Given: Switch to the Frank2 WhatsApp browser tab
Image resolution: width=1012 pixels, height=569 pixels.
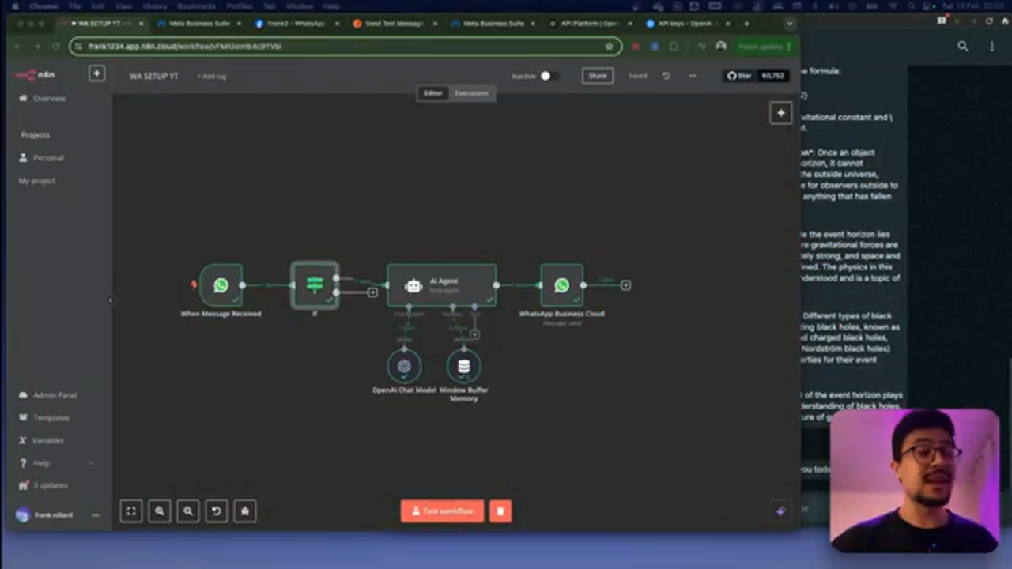Looking at the screenshot, I should coord(295,24).
